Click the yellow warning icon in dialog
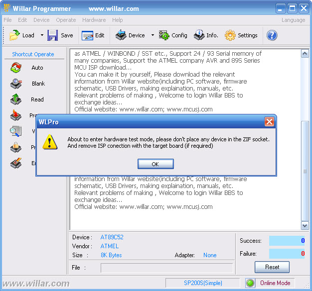The image size is (312, 291). 50,142
